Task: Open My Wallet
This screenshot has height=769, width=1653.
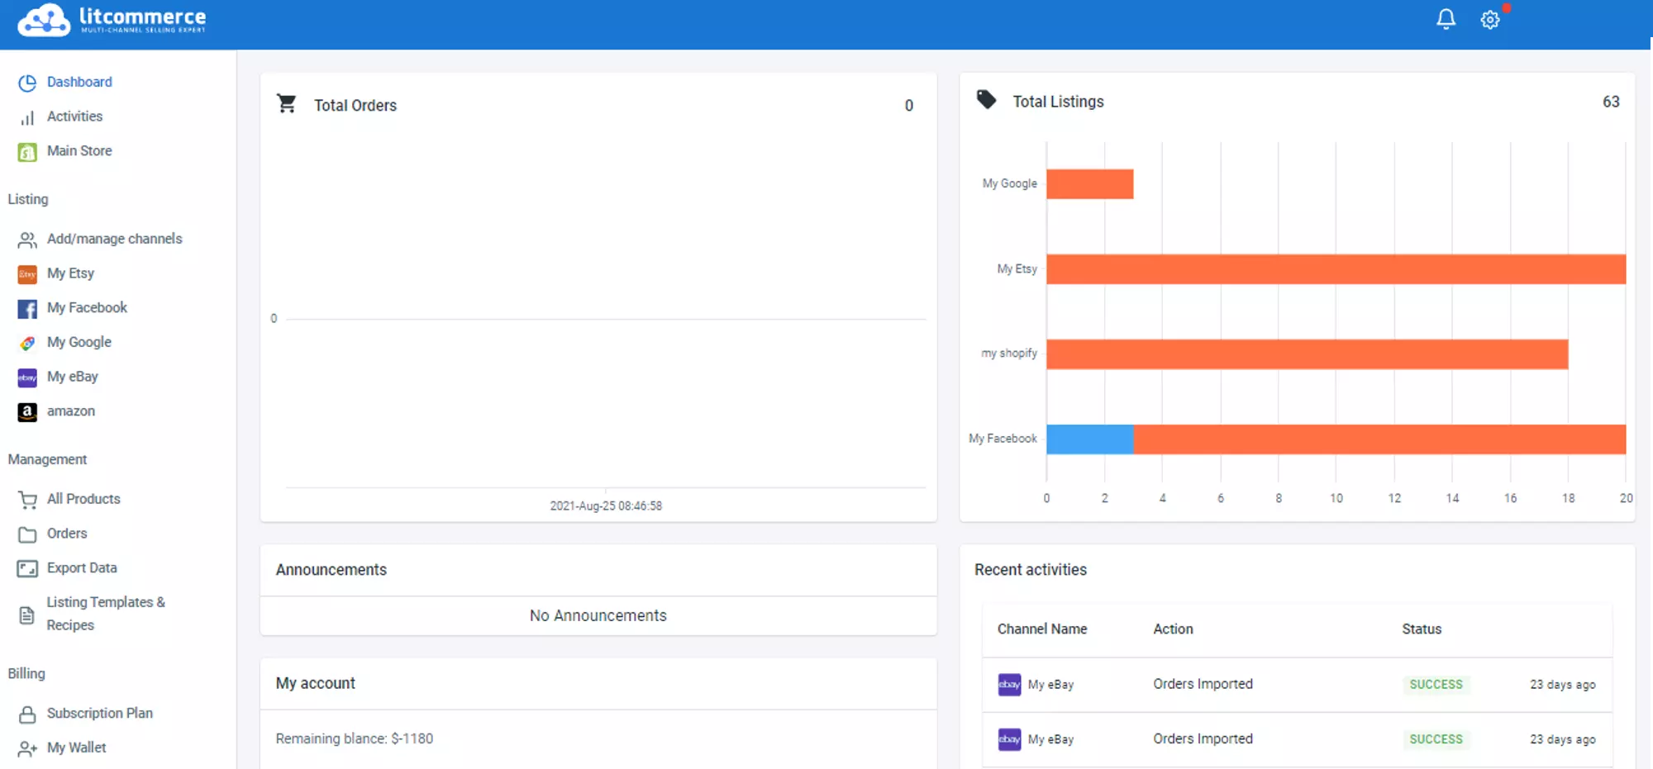Action: [76, 748]
